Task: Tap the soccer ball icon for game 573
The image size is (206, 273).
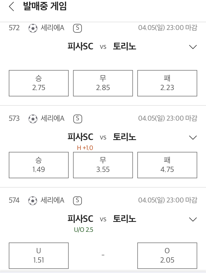Action: click(33, 119)
